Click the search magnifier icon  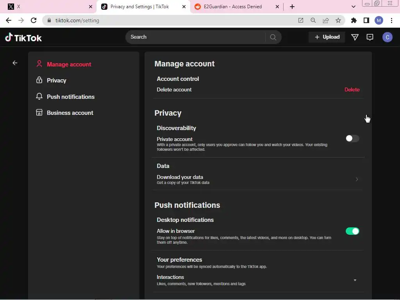[273, 37]
